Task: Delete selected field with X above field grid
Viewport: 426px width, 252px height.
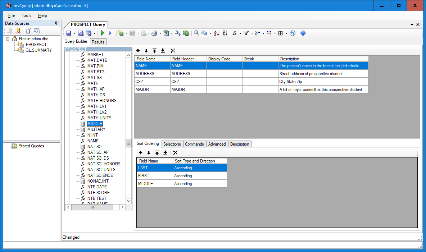Action: click(x=173, y=51)
